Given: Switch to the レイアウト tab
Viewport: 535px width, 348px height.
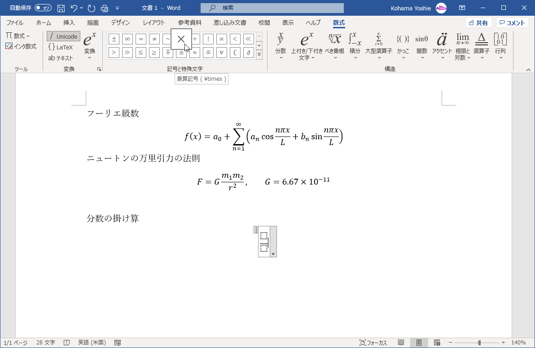Looking at the screenshot, I should (154, 22).
